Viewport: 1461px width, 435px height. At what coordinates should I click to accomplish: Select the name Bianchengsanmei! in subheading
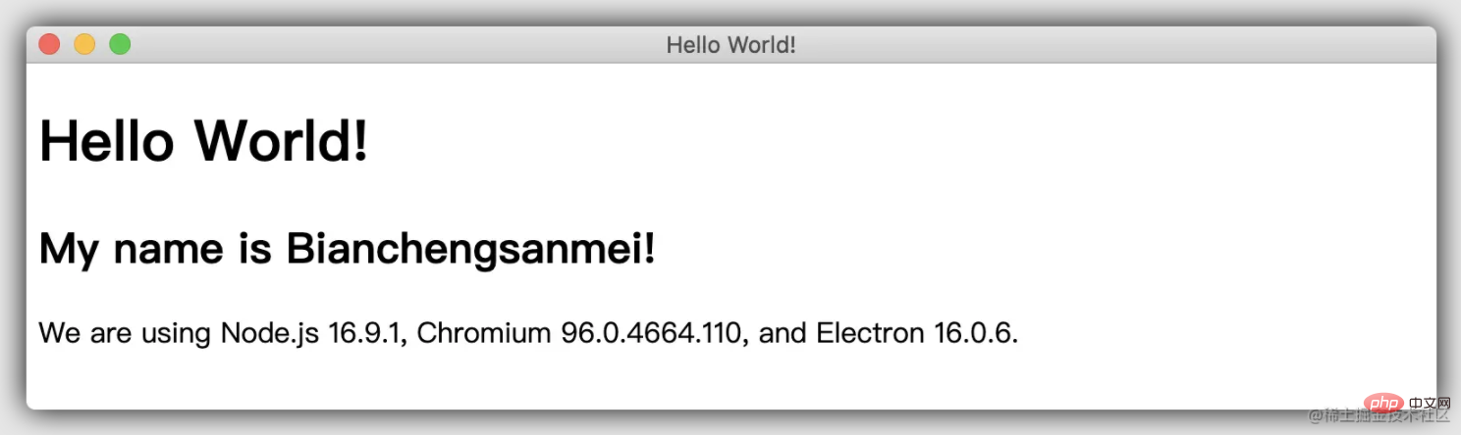(470, 250)
